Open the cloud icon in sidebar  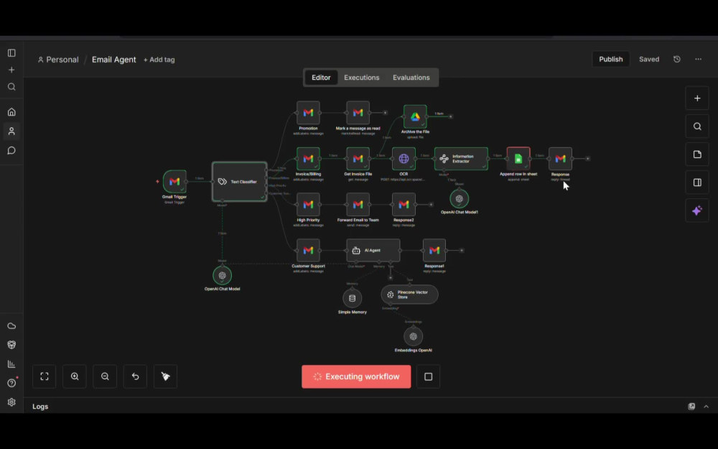tap(11, 325)
